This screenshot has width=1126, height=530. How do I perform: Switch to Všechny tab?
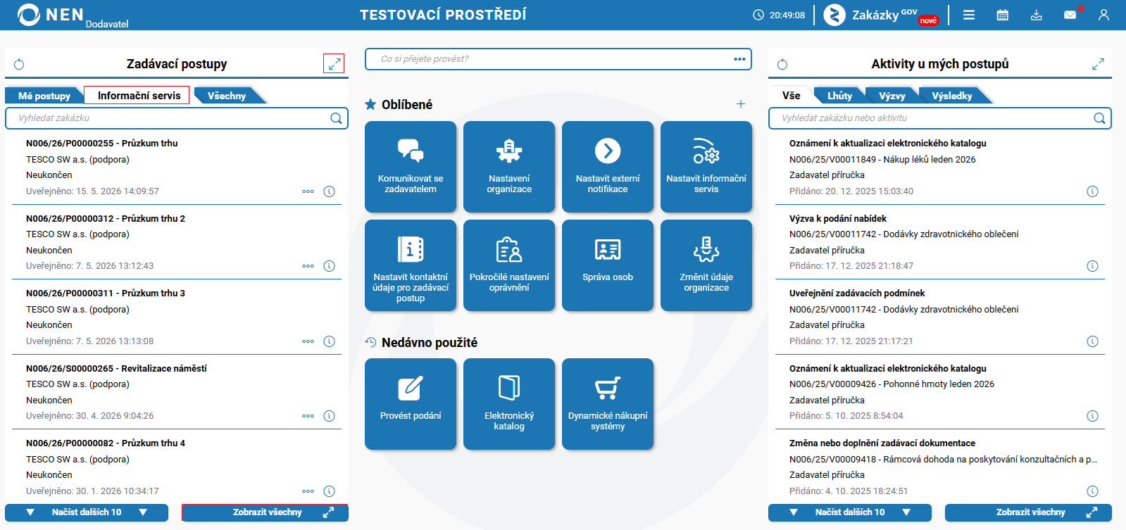tap(227, 96)
